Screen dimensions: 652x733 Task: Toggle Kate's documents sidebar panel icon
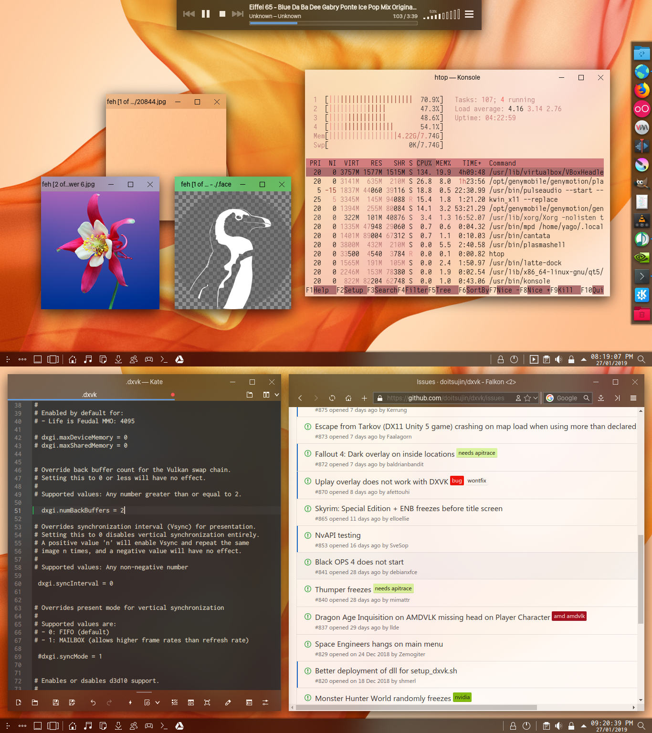[x=249, y=702]
